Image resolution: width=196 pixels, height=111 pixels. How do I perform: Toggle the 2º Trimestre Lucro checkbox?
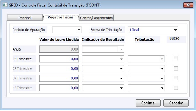coord(176,68)
